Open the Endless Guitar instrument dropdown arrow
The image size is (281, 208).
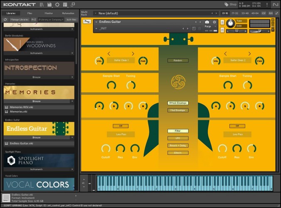click(96, 22)
